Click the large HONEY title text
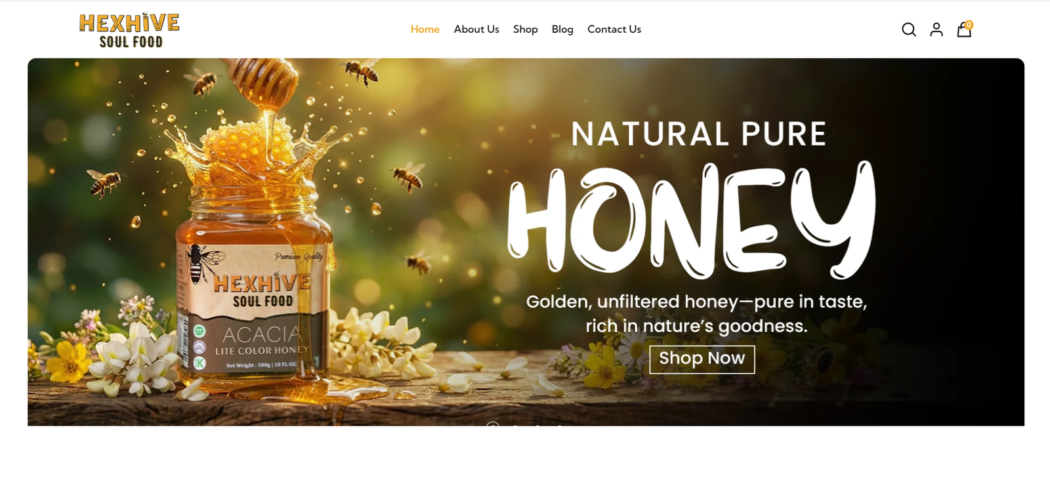This screenshot has width=1050, height=482. click(692, 221)
